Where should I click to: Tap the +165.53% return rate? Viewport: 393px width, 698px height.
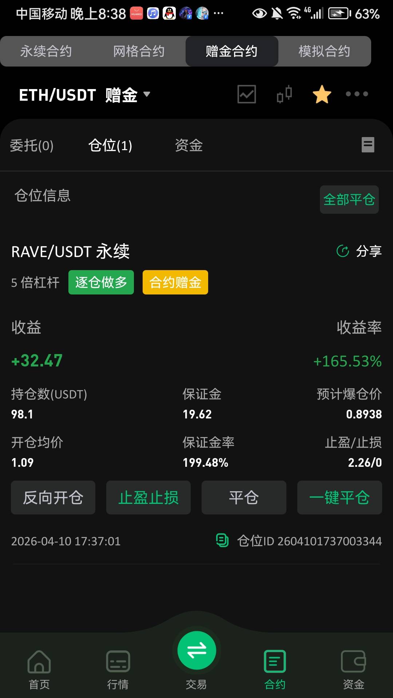coord(348,361)
